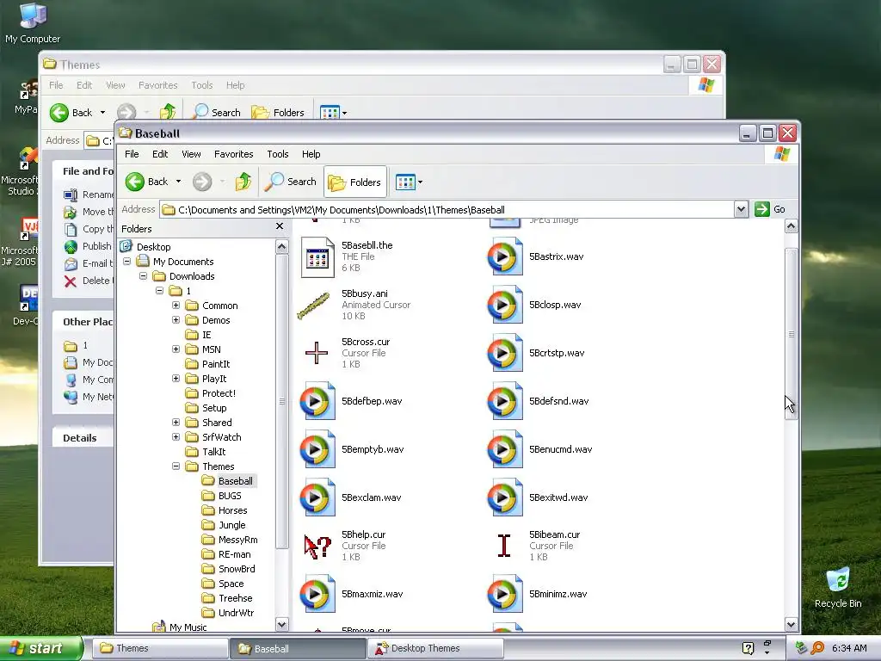Select the SnowBrd folder in tree

[229, 569]
